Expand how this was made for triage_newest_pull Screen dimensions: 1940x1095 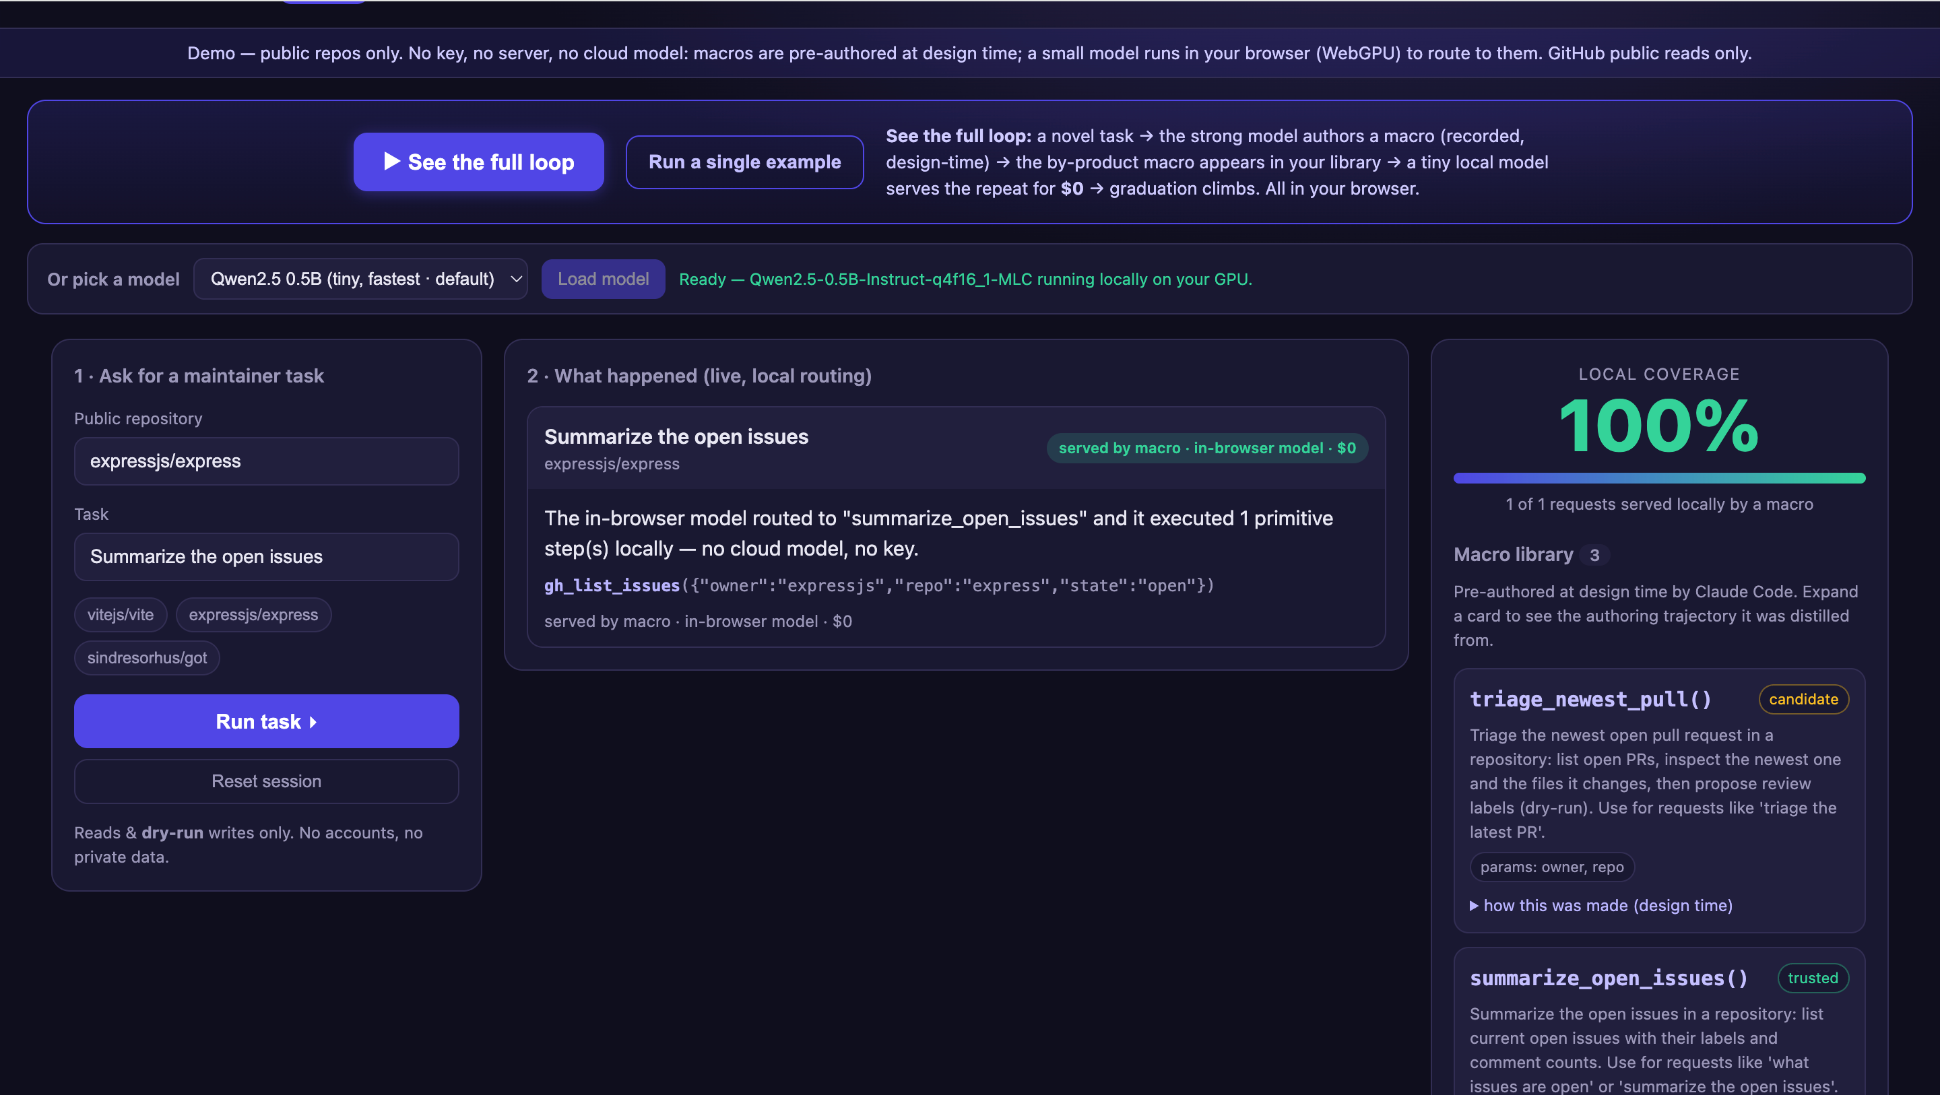pyautogui.click(x=1601, y=905)
